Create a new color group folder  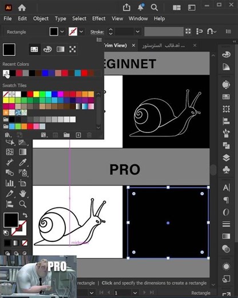(66, 135)
